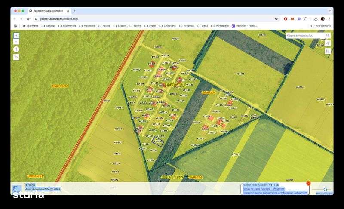
Task: Open the Bookmarks folder in bookmarks bar
Action: tap(30, 26)
